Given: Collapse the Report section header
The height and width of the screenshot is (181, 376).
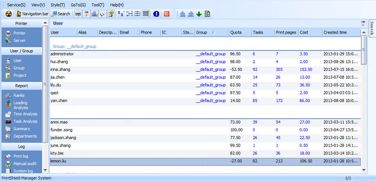Looking at the screenshot, I should point(21,86).
